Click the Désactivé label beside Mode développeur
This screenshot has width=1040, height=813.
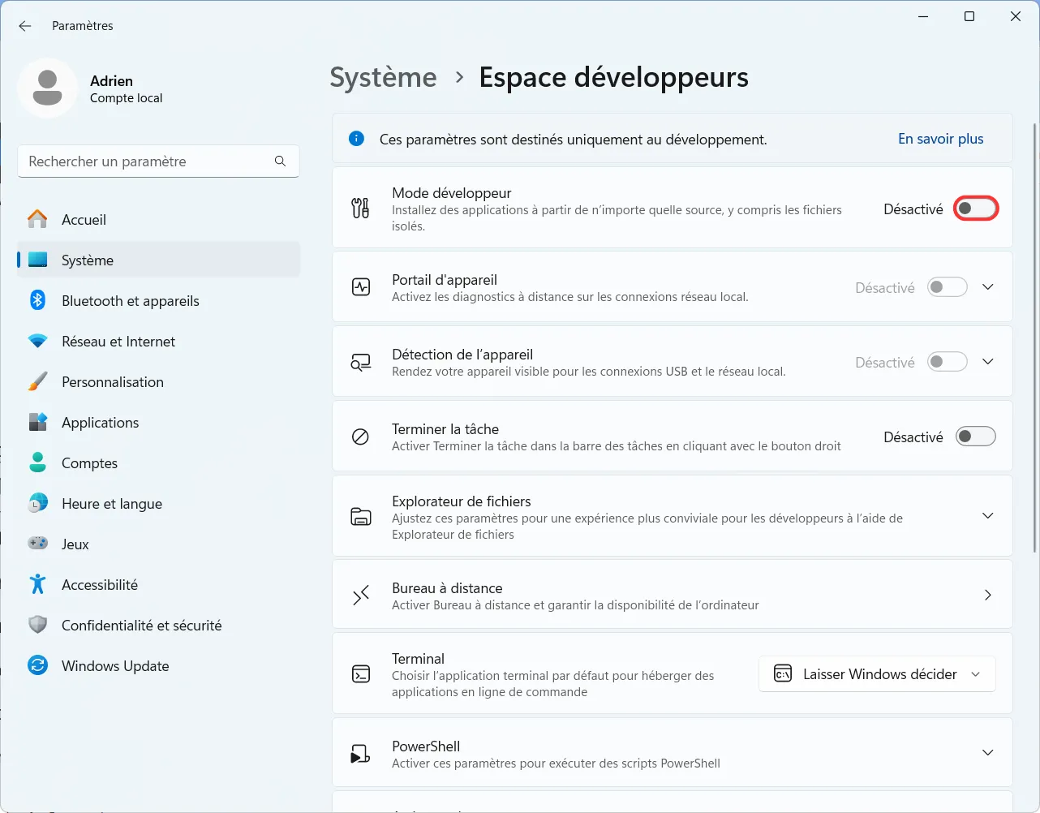pos(913,209)
